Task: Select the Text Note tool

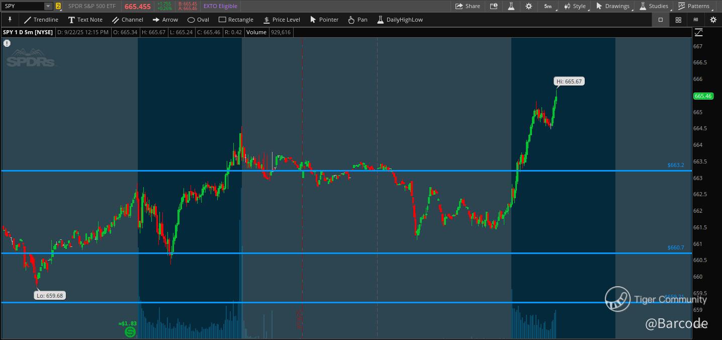Action: (x=85, y=20)
